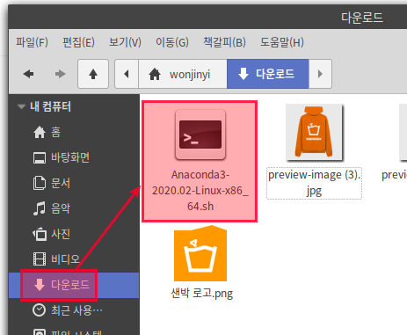The width and height of the screenshot is (407, 335).
Task: Click the preview-image (3).jpg file name
Action: (x=314, y=183)
